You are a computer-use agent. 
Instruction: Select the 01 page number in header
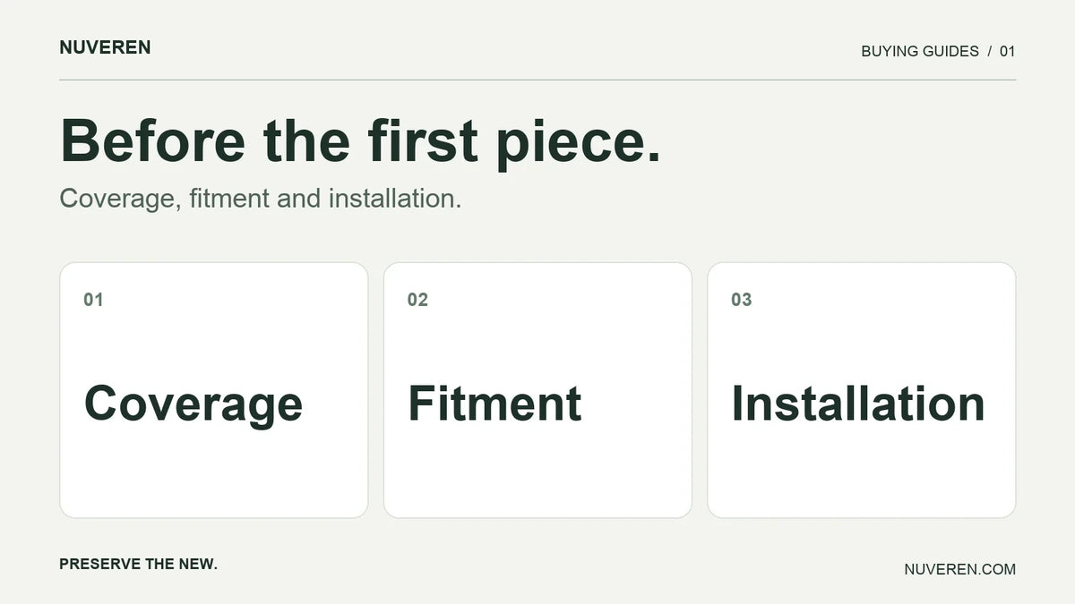[1008, 51]
